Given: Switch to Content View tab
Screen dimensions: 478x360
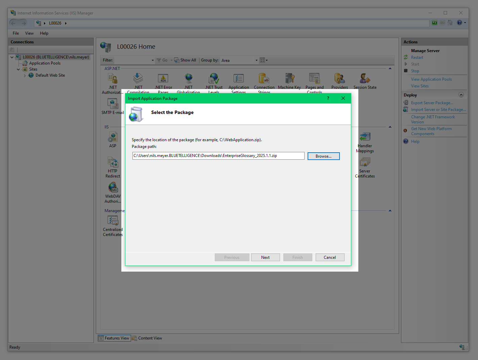Looking at the screenshot, I should tap(147, 338).
